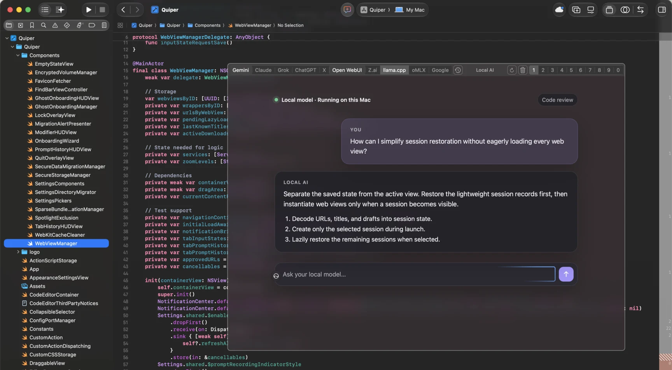The image size is (672, 370).
Task: Open the Debug navigator spray icon
Action: tap(80, 25)
